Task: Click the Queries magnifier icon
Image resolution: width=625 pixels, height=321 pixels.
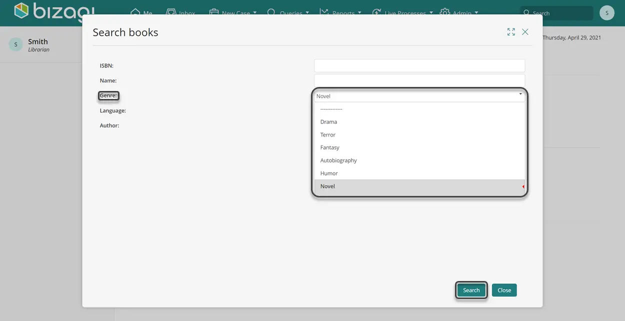Action: (271, 12)
